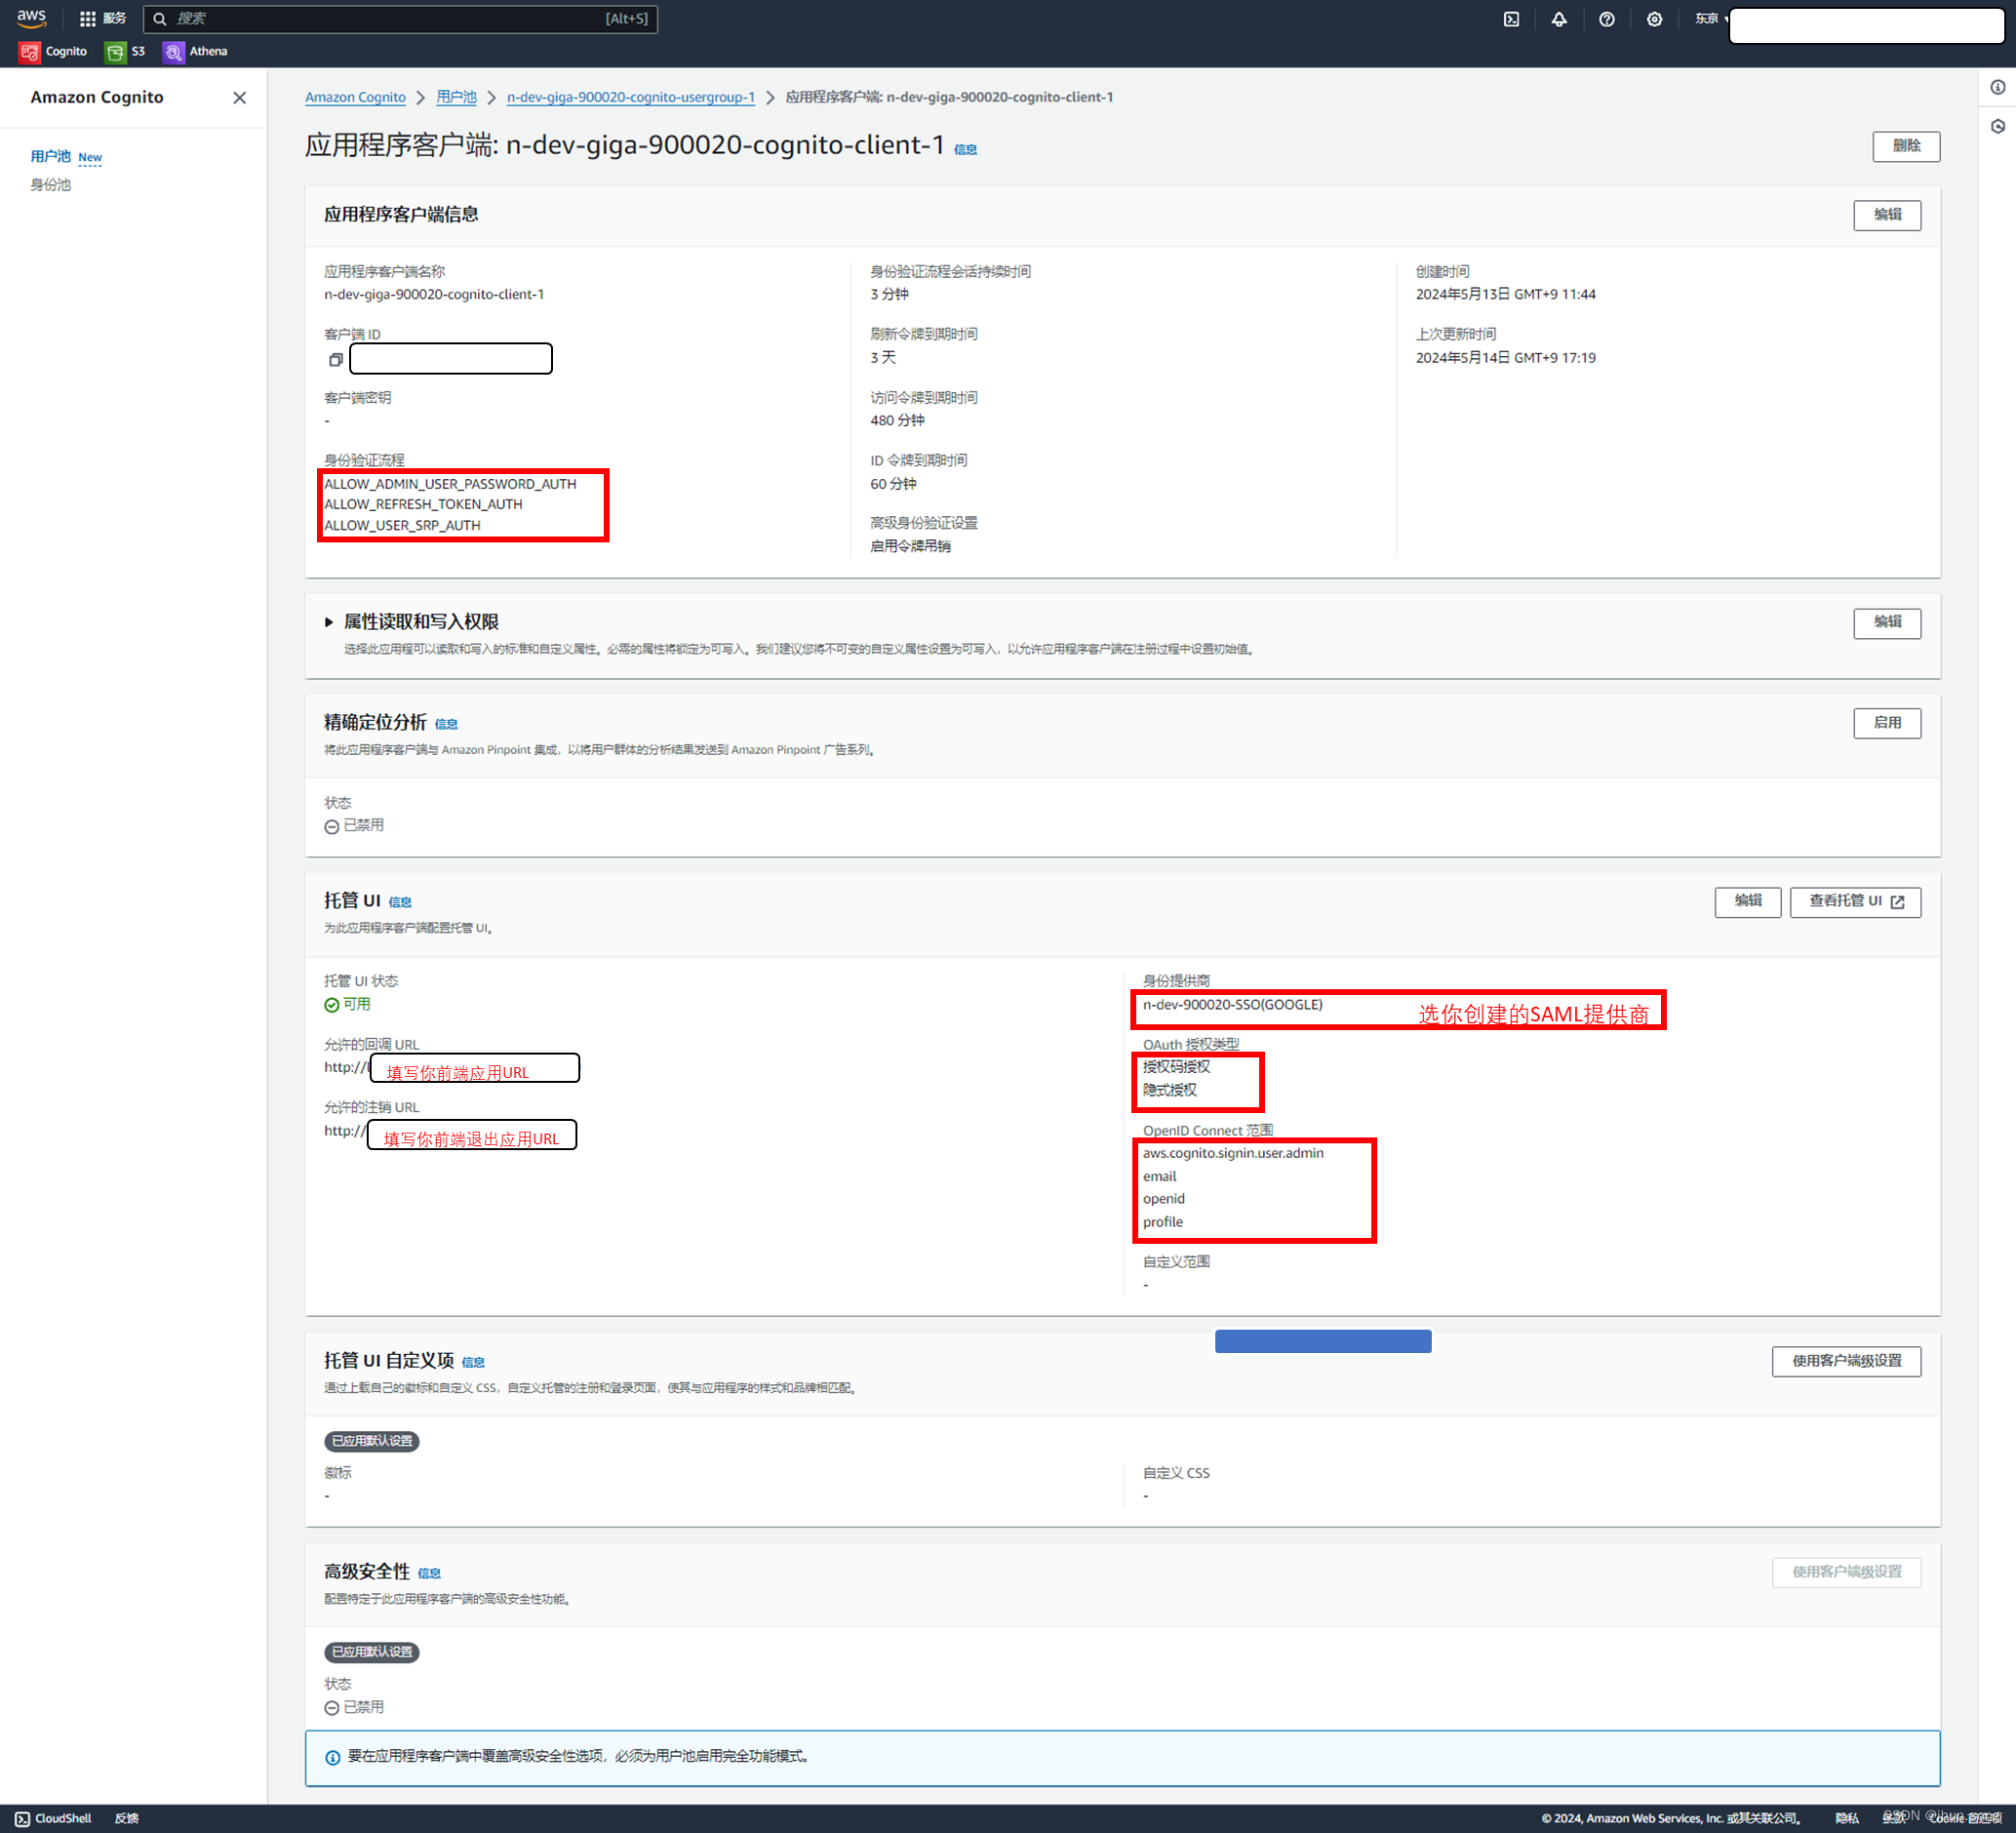Close the Amazon Cognito side panel
Screen dimensions: 2016x1833
tap(239, 98)
